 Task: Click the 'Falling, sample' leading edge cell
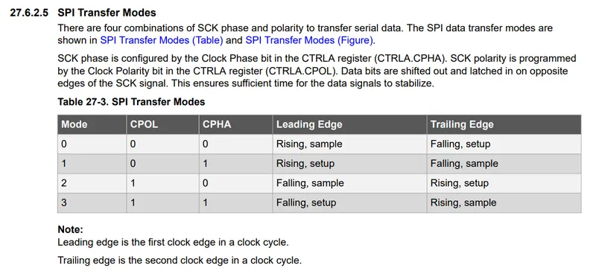pos(349,183)
